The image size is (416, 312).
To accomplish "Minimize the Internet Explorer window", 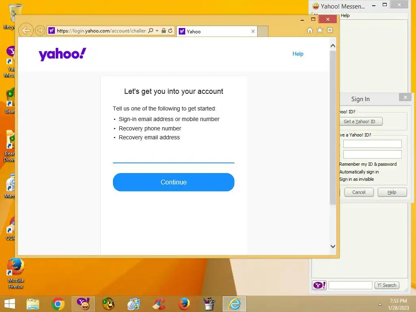I will click(x=302, y=19).
